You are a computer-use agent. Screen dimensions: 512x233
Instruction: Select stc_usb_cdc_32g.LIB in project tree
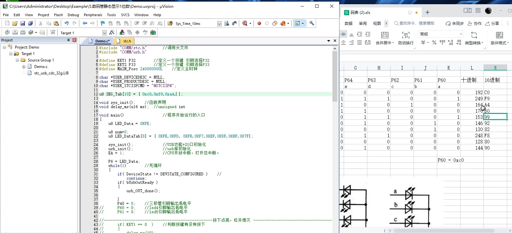click(51, 73)
